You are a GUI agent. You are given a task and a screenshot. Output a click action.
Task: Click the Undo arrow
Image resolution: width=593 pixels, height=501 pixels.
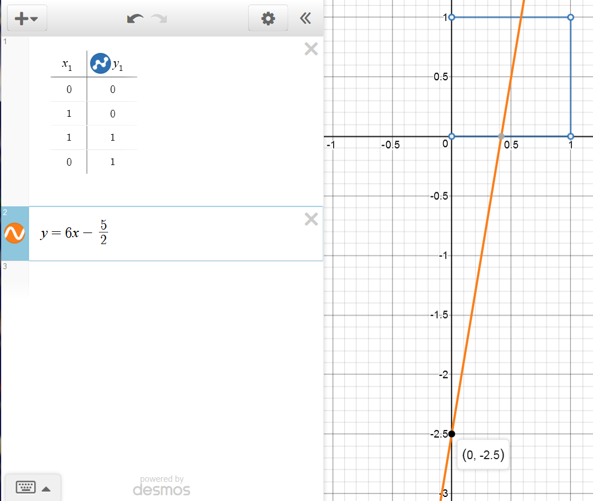point(135,19)
